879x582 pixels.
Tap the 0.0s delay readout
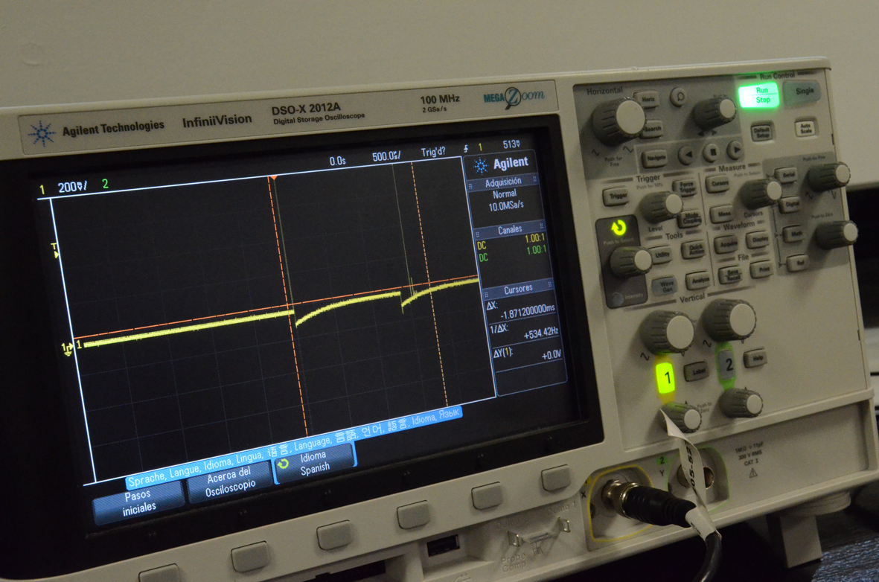coord(337,162)
